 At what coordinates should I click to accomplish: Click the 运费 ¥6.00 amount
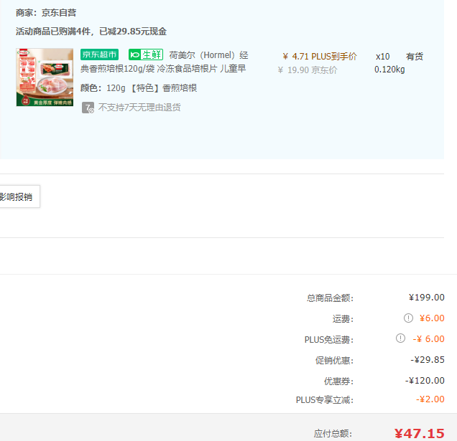(x=432, y=318)
